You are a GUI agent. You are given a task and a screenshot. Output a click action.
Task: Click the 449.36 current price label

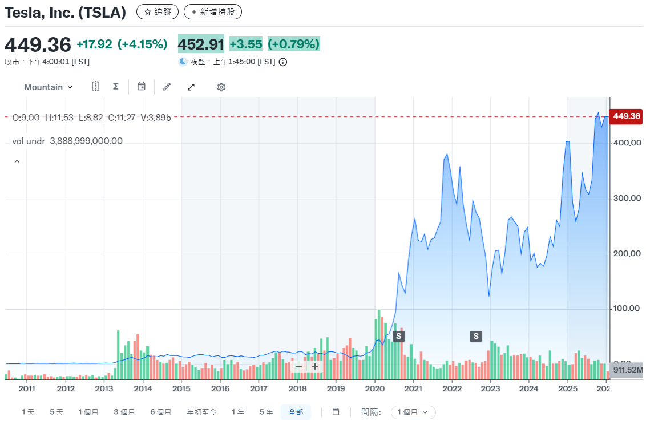pyautogui.click(x=626, y=116)
